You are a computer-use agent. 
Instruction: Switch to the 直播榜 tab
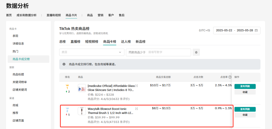tap(76, 42)
